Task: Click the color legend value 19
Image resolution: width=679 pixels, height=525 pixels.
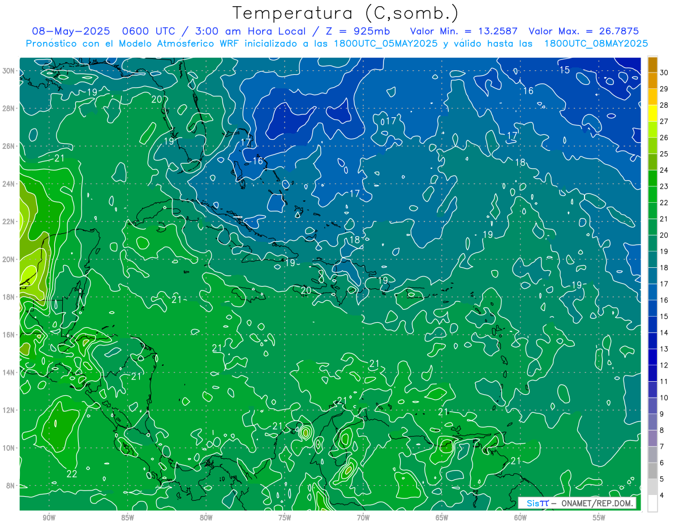Action: (664, 251)
